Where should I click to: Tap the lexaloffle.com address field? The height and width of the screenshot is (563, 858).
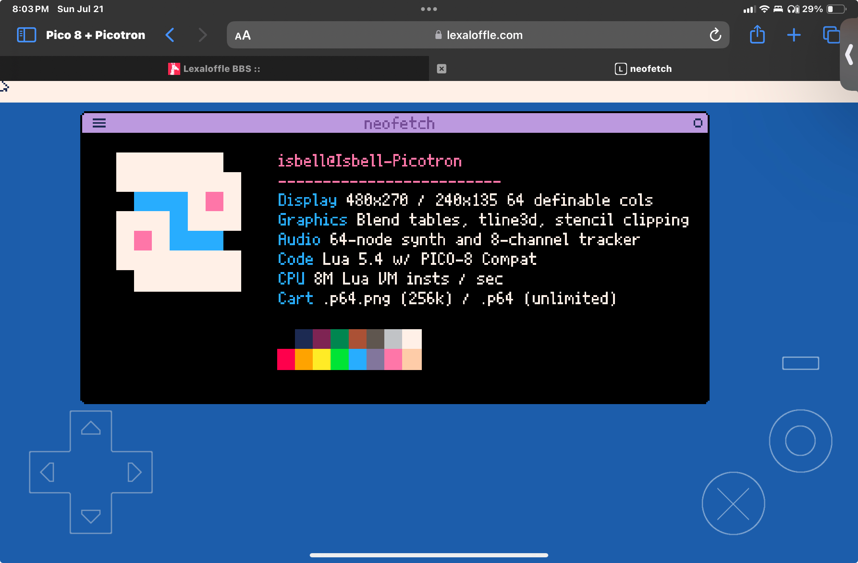478,35
